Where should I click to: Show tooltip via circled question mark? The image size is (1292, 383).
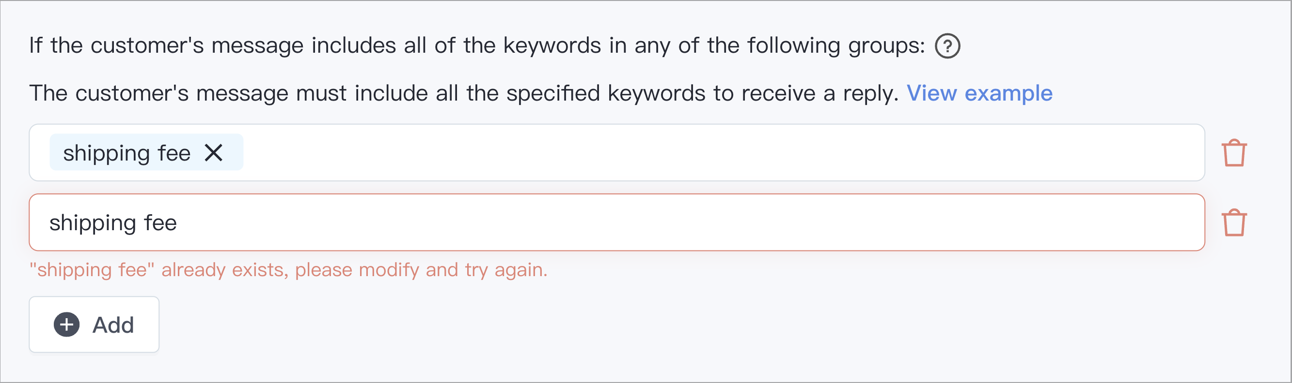click(x=947, y=46)
